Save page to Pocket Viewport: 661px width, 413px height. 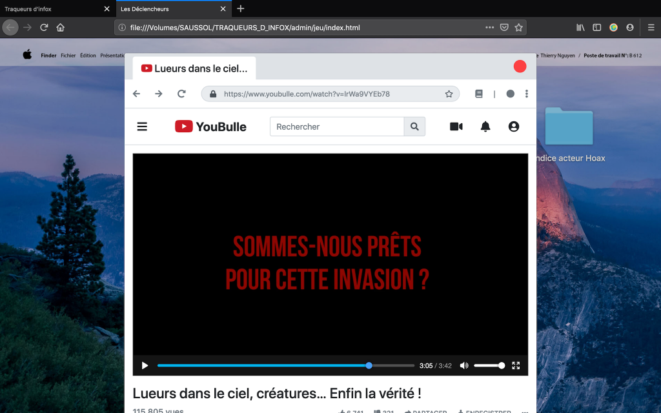pyautogui.click(x=504, y=27)
